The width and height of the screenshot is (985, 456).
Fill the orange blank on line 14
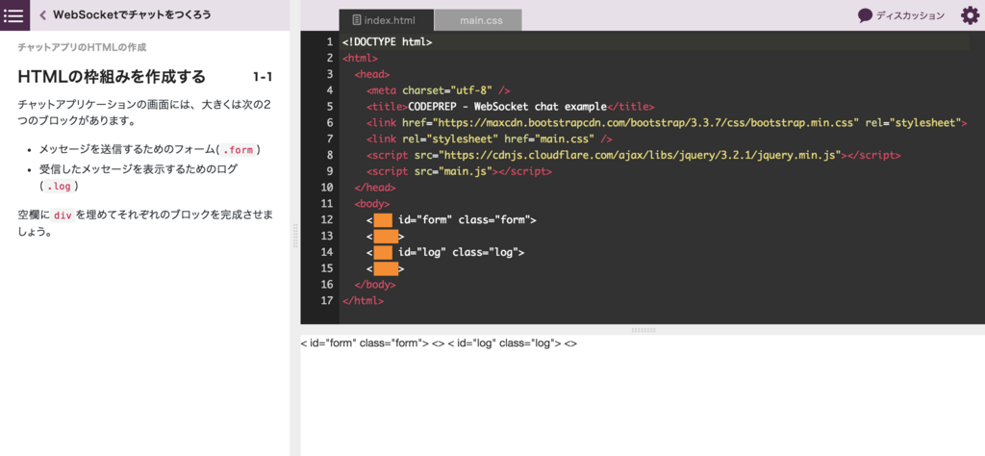383,252
